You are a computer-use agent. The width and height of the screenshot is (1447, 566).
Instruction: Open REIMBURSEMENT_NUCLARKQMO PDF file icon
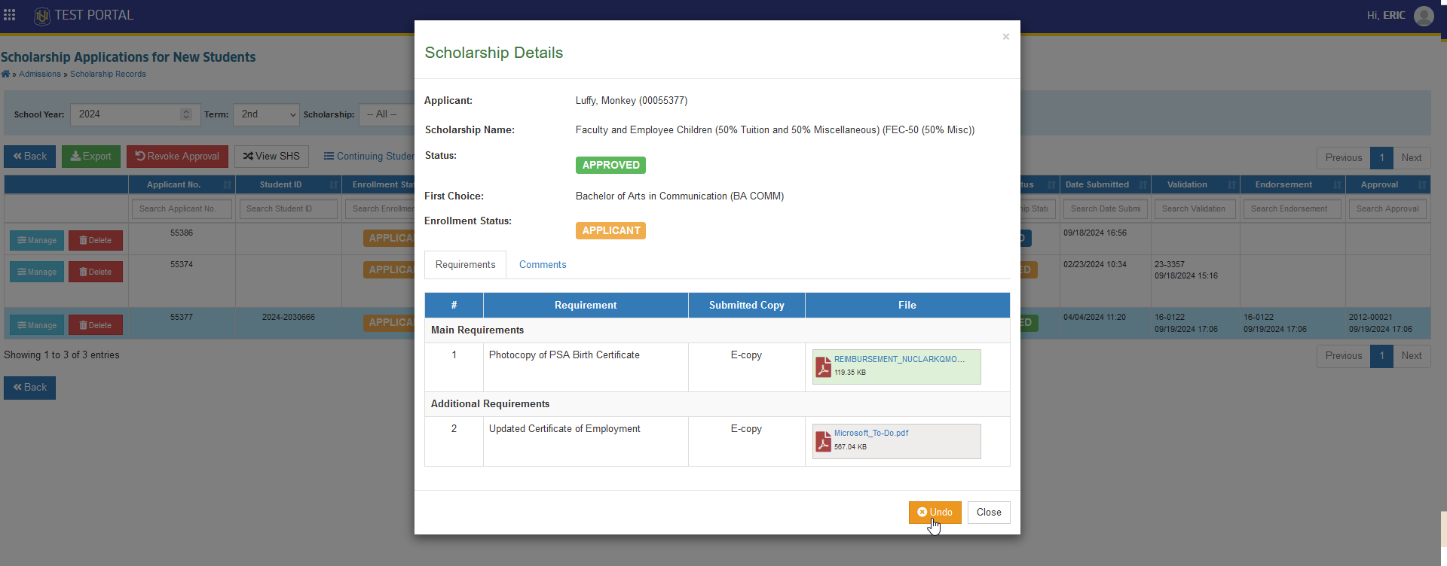pyautogui.click(x=823, y=367)
